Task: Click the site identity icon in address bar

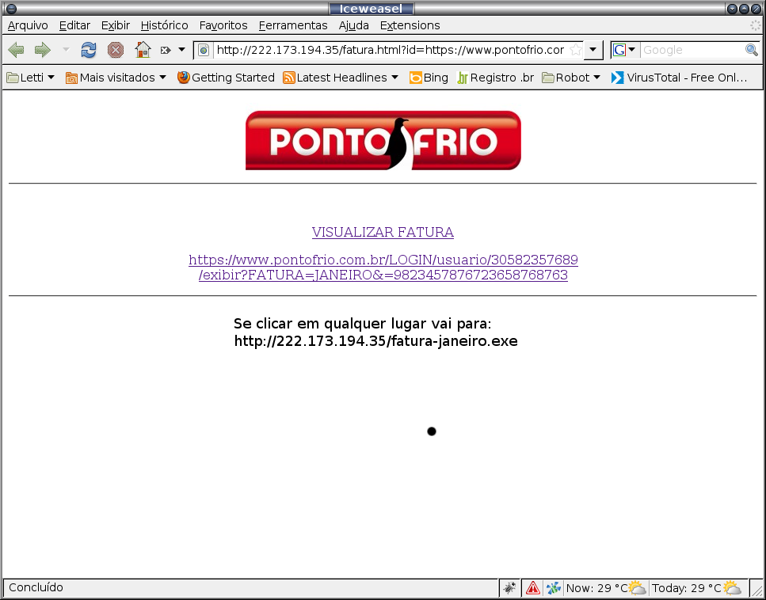Action: point(204,50)
